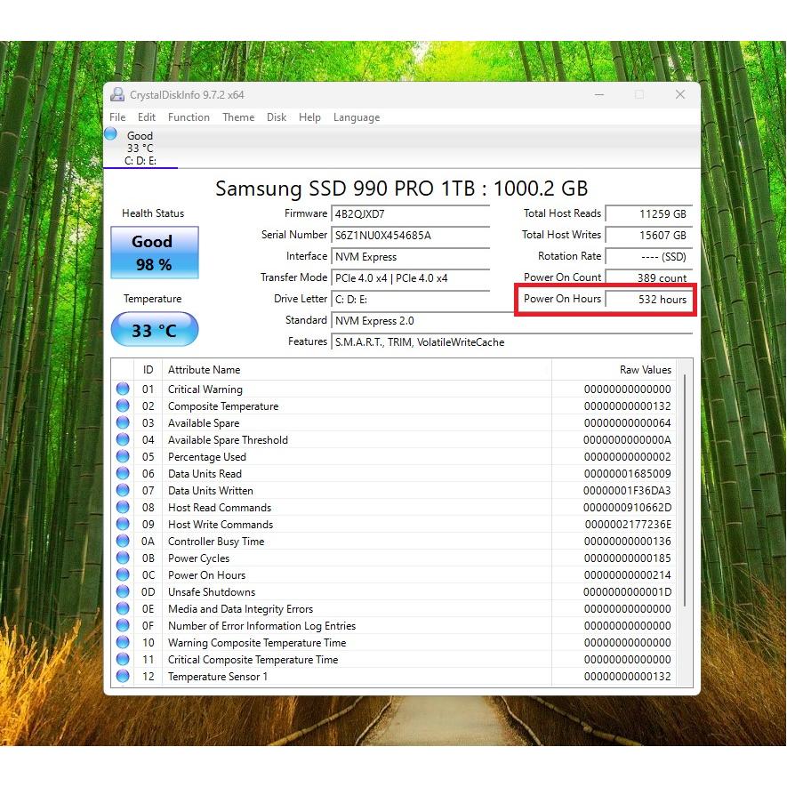The width and height of the screenshot is (787, 787).
Task: Click the blue disk status orb above Good
Action: click(x=110, y=134)
